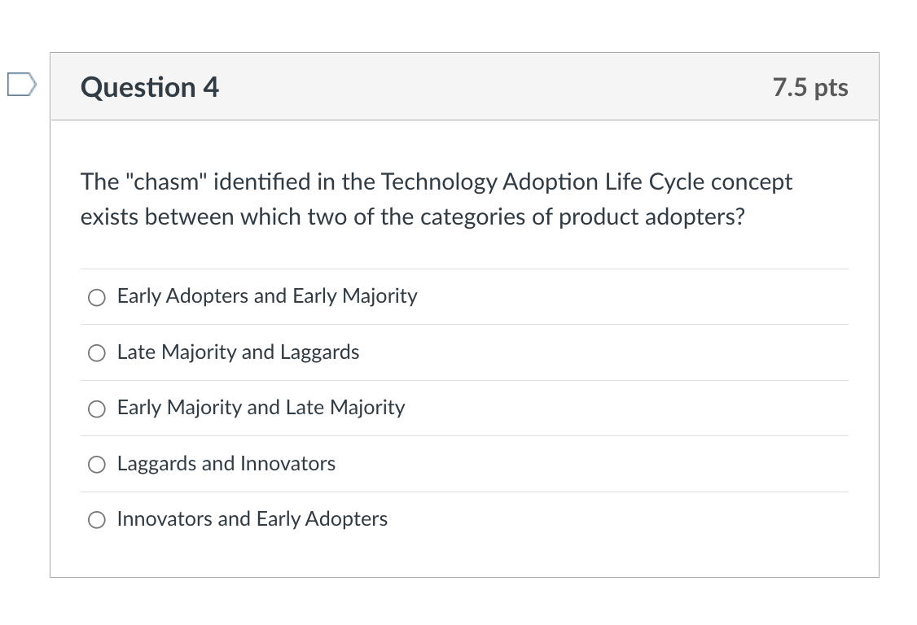
Task: Select the "Laggards and Innovators" radio button
Action: [x=96, y=464]
